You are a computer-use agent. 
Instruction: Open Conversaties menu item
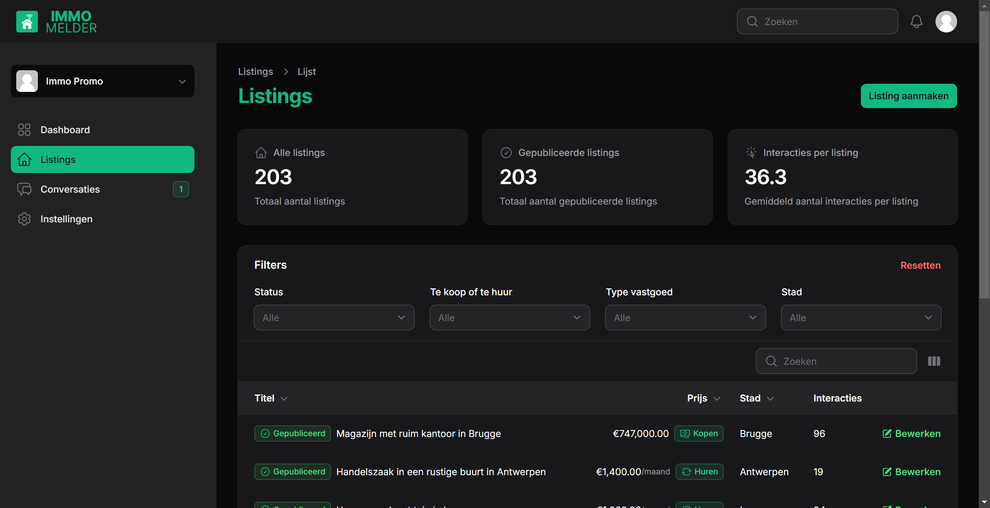[x=70, y=189]
